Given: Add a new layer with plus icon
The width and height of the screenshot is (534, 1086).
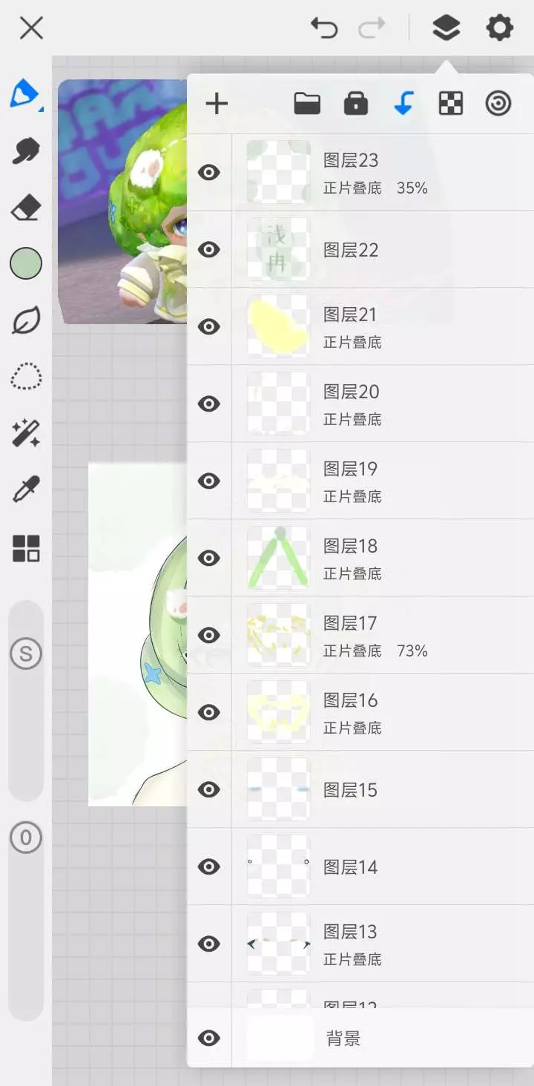Looking at the screenshot, I should [217, 104].
